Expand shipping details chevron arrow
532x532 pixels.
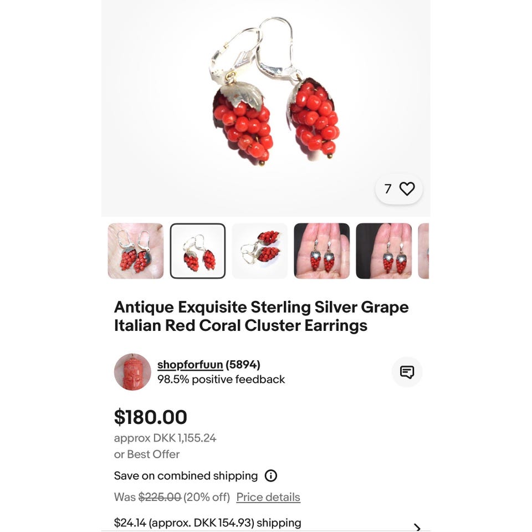point(417,527)
